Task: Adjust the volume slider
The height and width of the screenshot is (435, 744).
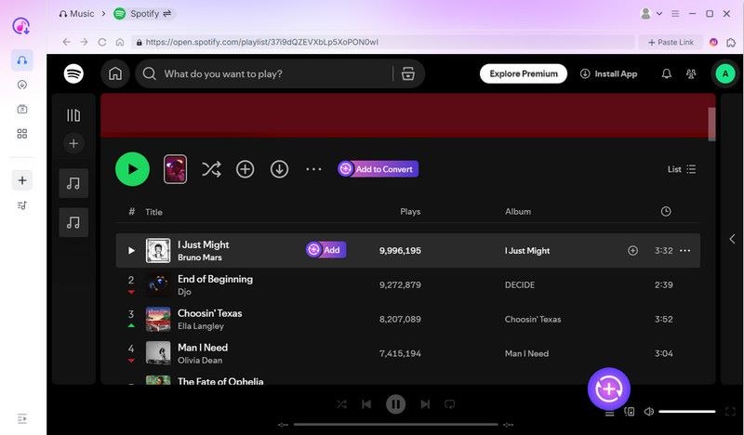Action: pos(687,412)
